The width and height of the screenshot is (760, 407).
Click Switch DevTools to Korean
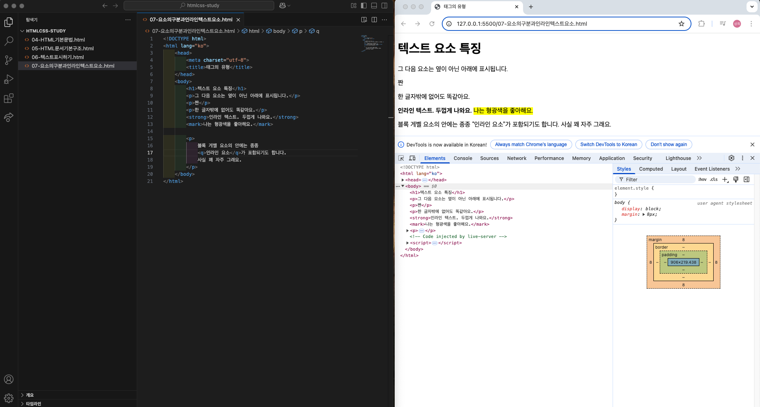[609, 145]
